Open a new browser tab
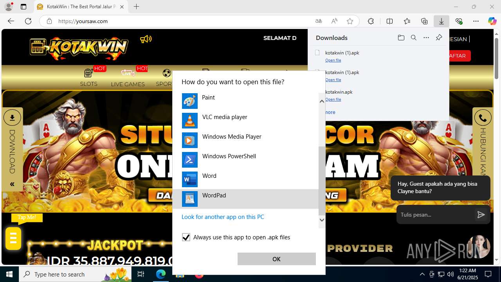501x282 pixels. pos(136,7)
